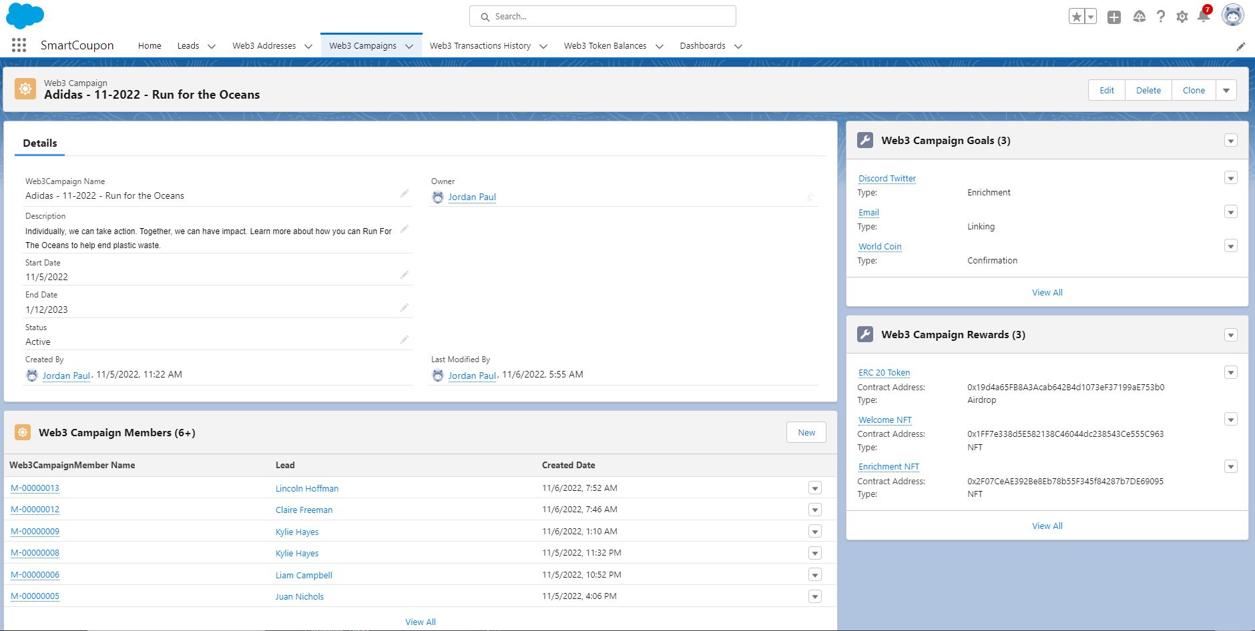
Task: Open the Dashboards tab
Action: (x=702, y=45)
